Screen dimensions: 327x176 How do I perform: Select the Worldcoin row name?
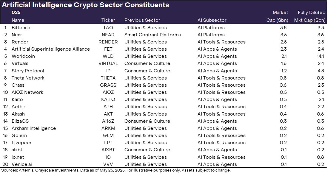23,56
